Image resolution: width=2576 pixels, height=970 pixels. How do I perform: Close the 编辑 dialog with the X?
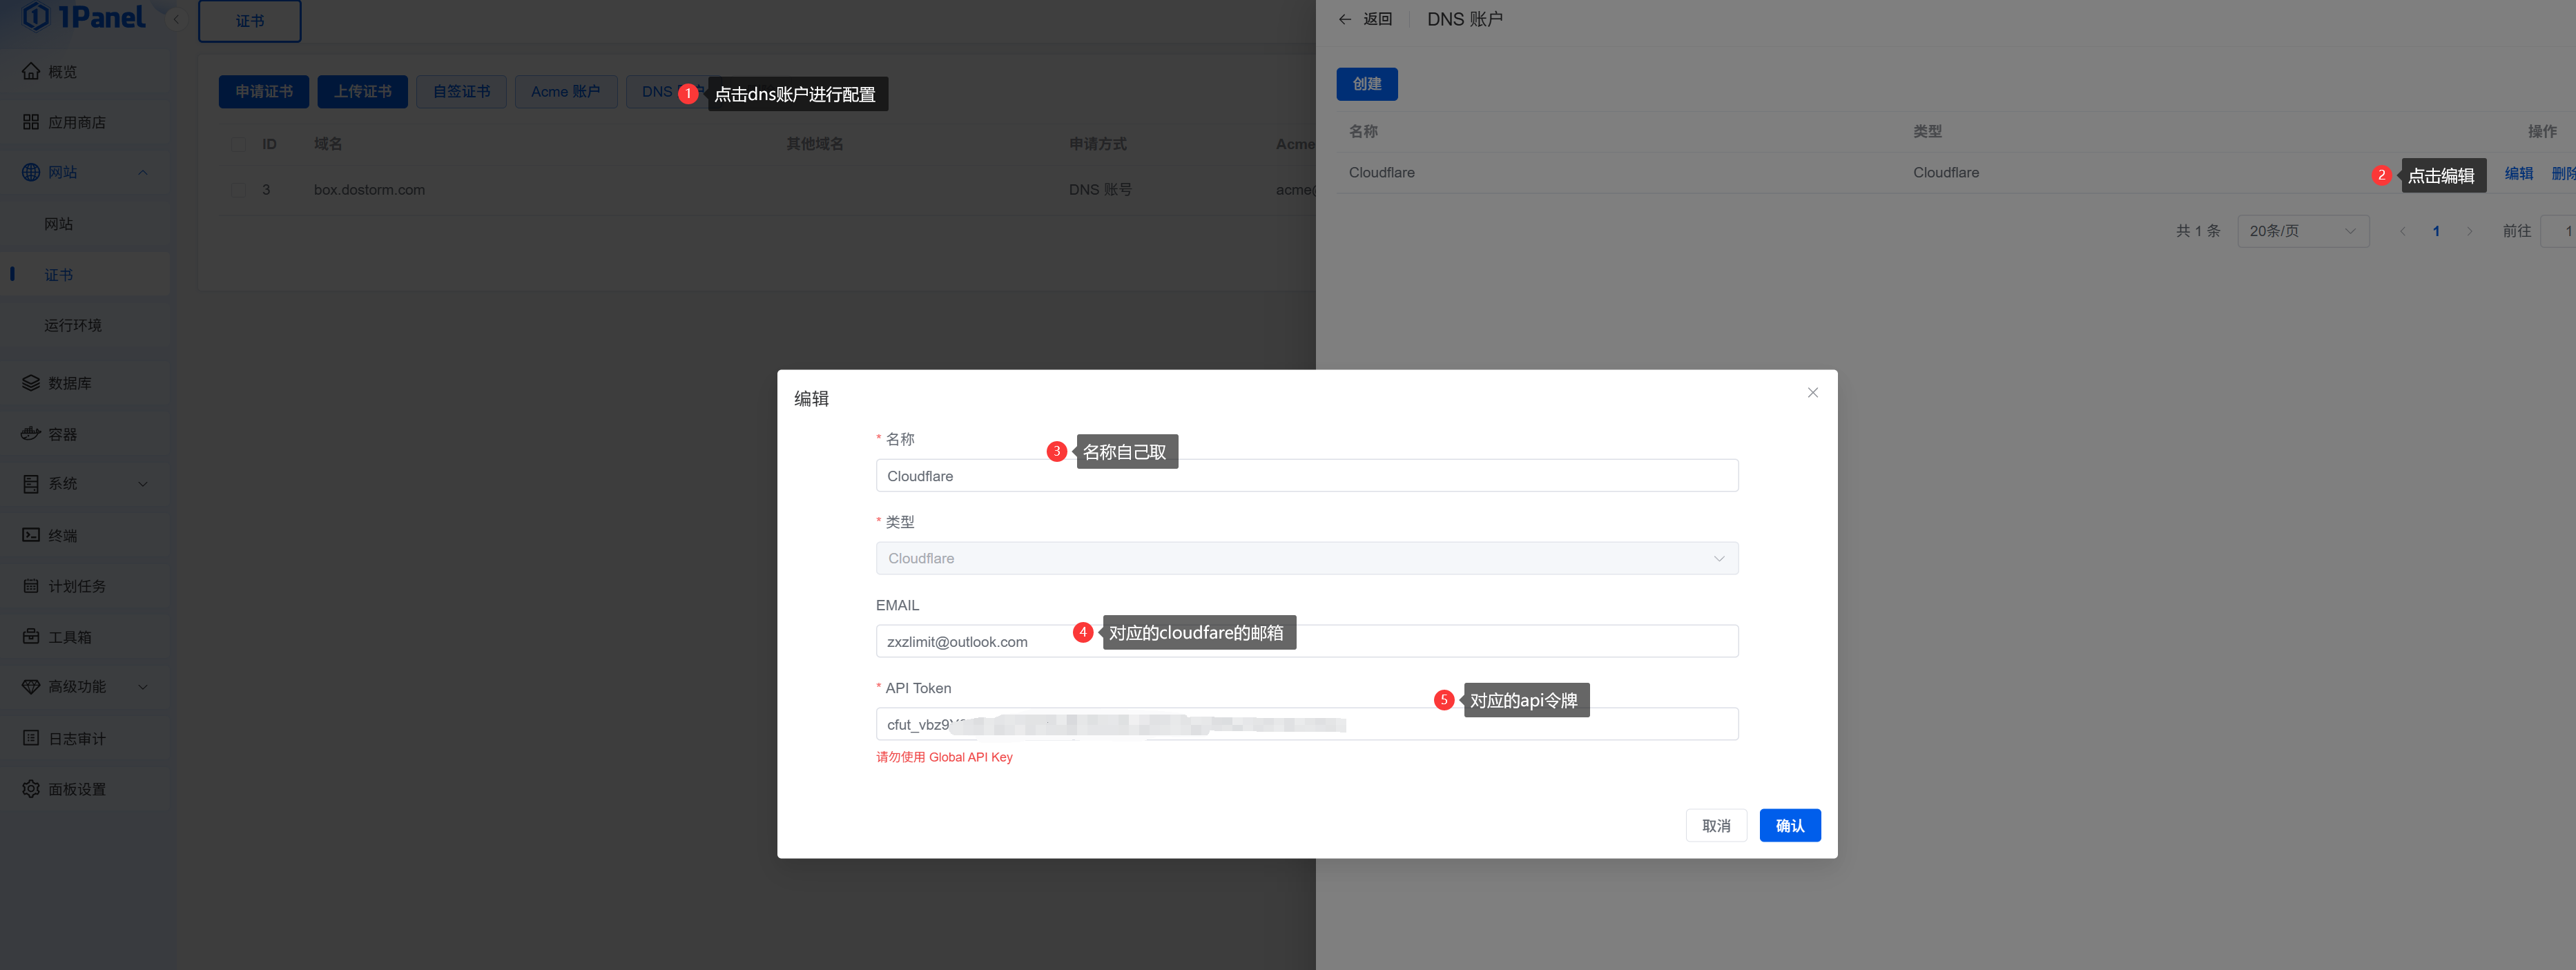point(1813,393)
